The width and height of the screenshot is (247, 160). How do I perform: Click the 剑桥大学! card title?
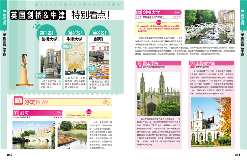[x=50, y=39]
